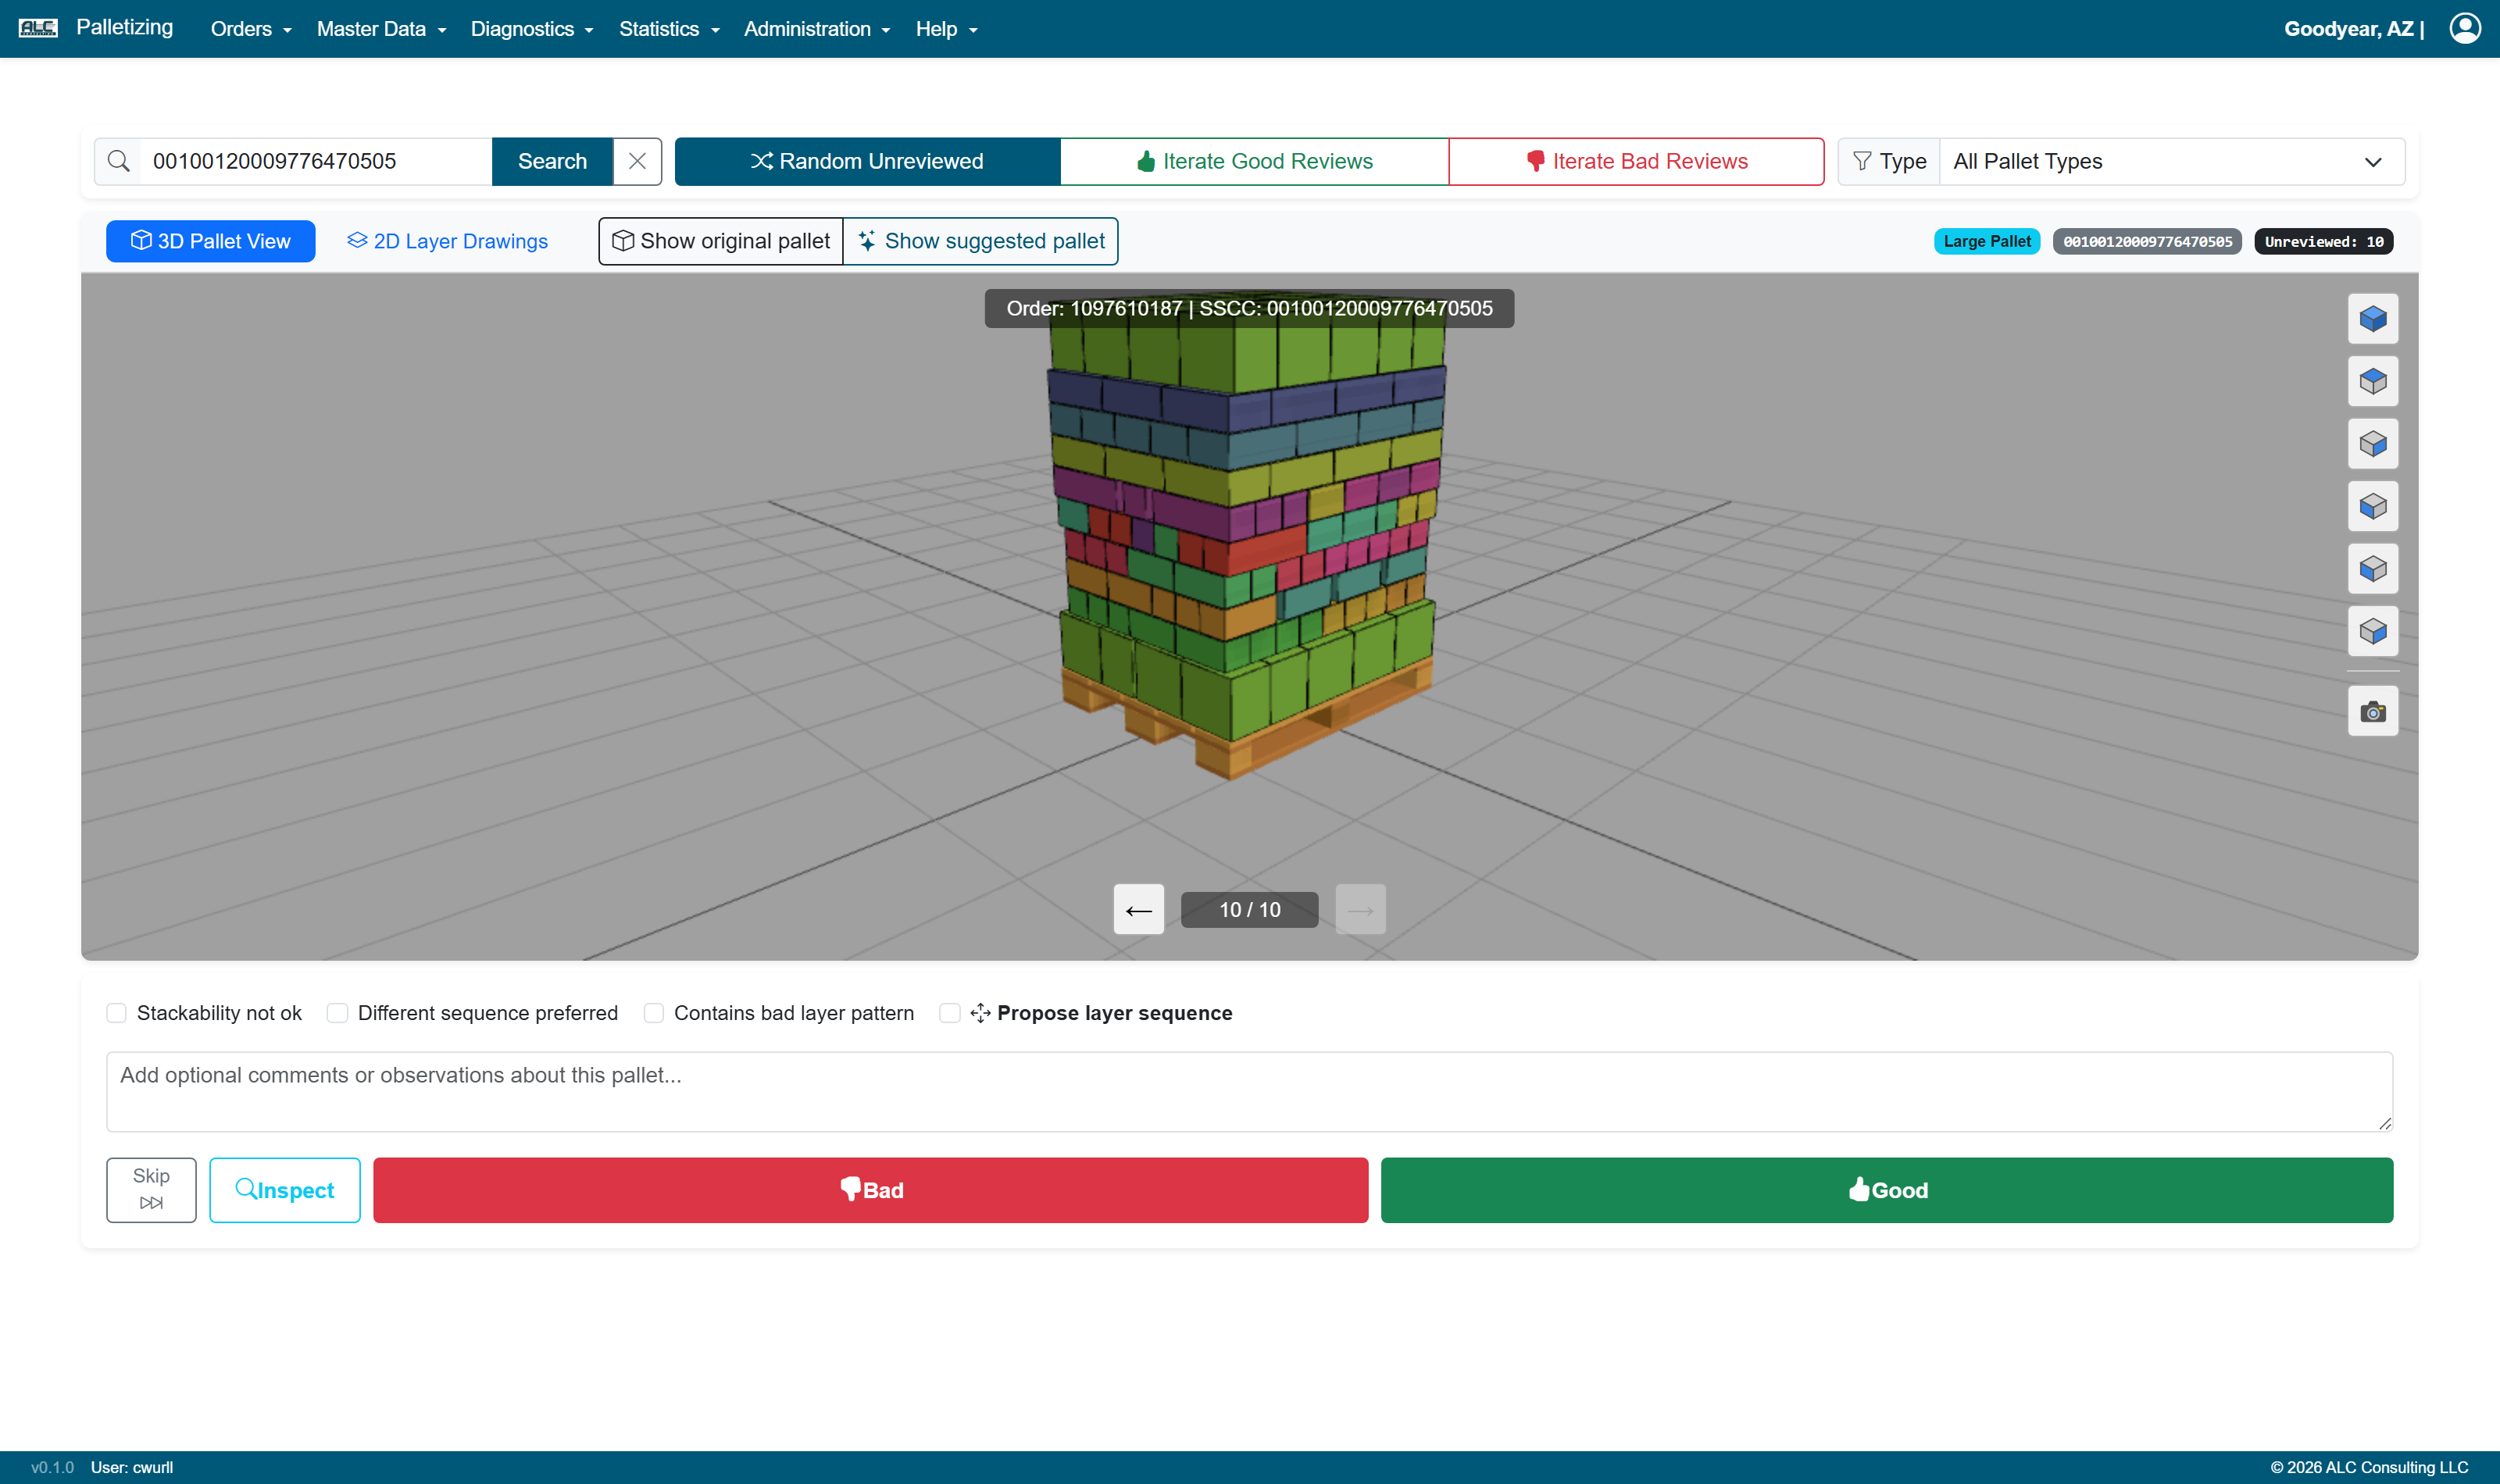Viewport: 2500px width, 1484px height.
Task: Take a snapshot with the camera icon
Action: 2373,711
